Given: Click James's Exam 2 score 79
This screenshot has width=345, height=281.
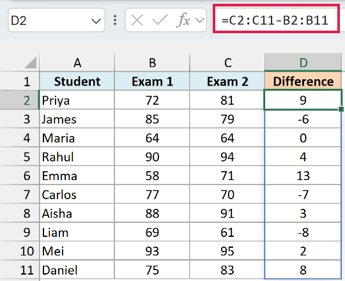Looking at the screenshot, I should pos(227,119).
